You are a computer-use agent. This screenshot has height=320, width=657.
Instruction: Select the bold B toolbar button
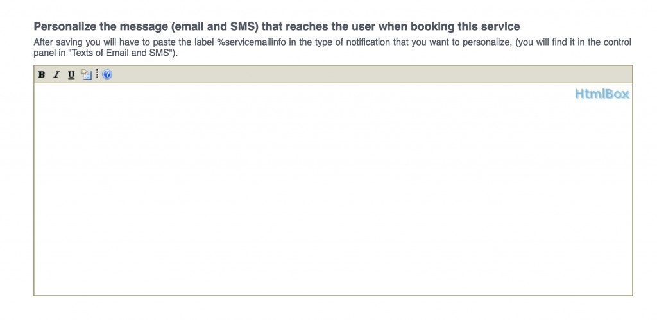(x=42, y=75)
